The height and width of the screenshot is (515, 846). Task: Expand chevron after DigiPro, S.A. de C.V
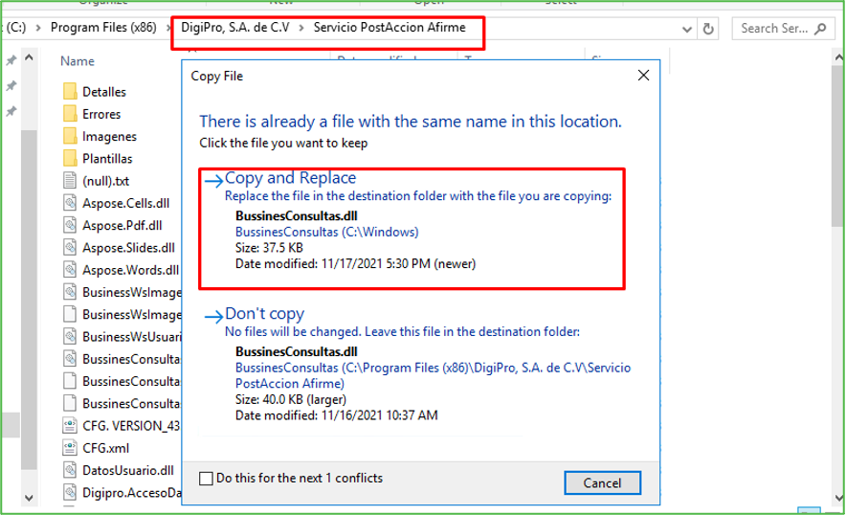[x=301, y=28]
